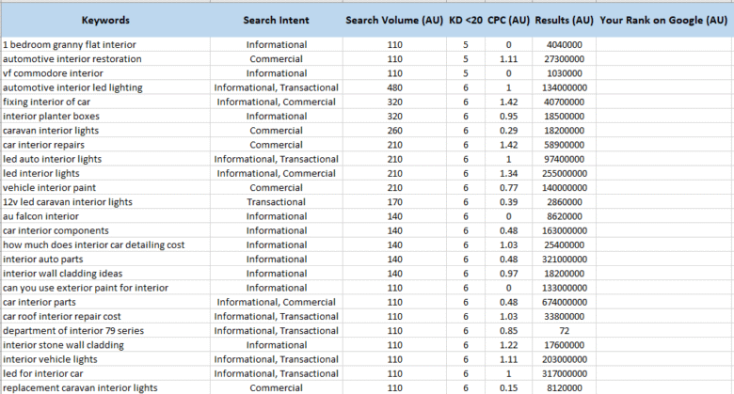
Task: Select the 'automotive interior led lighting' cell
Action: pyautogui.click(x=105, y=87)
